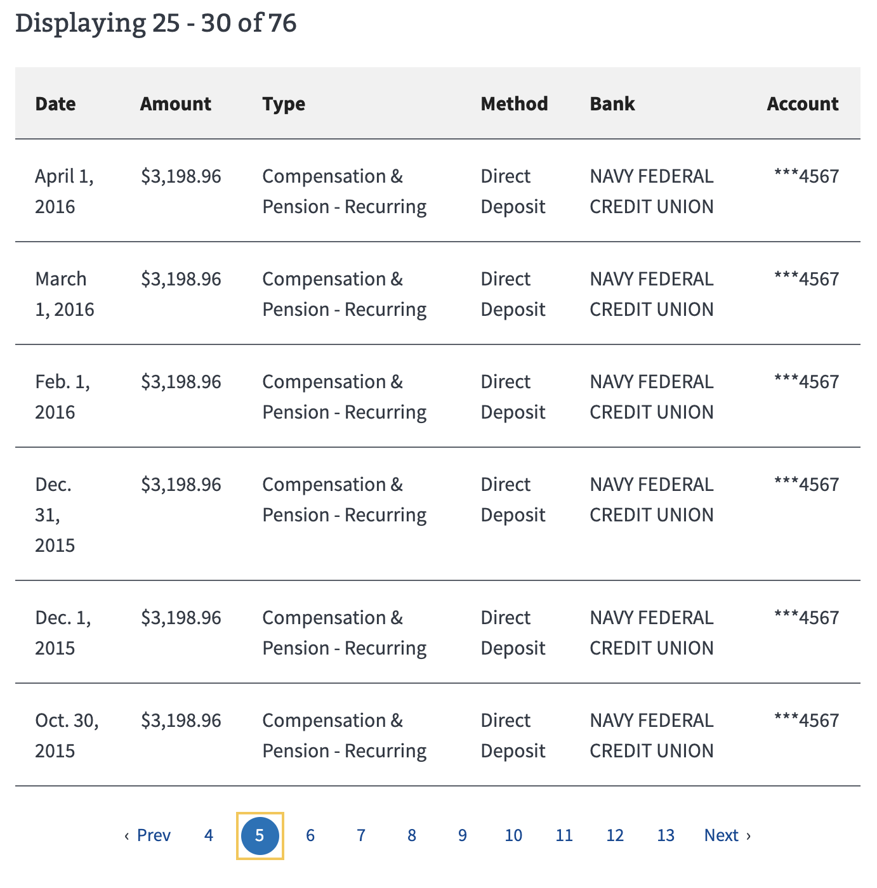Image resolution: width=877 pixels, height=888 pixels.
Task: Click the Date column header
Action: (x=56, y=104)
